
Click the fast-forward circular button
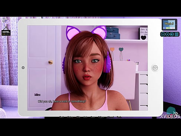pyautogui.click(x=167, y=34)
